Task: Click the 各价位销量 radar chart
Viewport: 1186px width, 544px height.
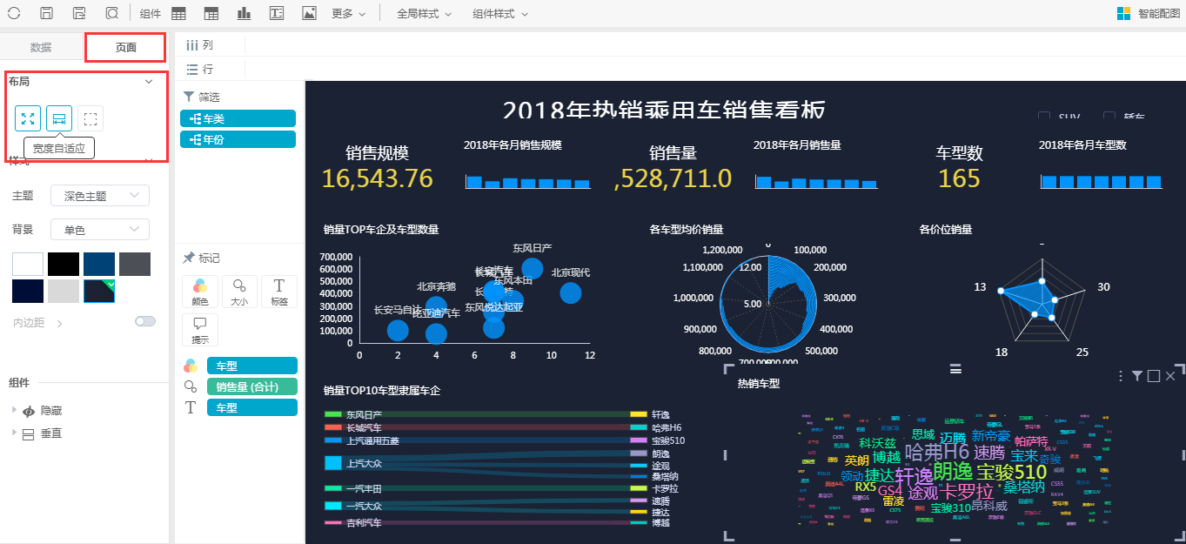Action: click(x=1042, y=301)
